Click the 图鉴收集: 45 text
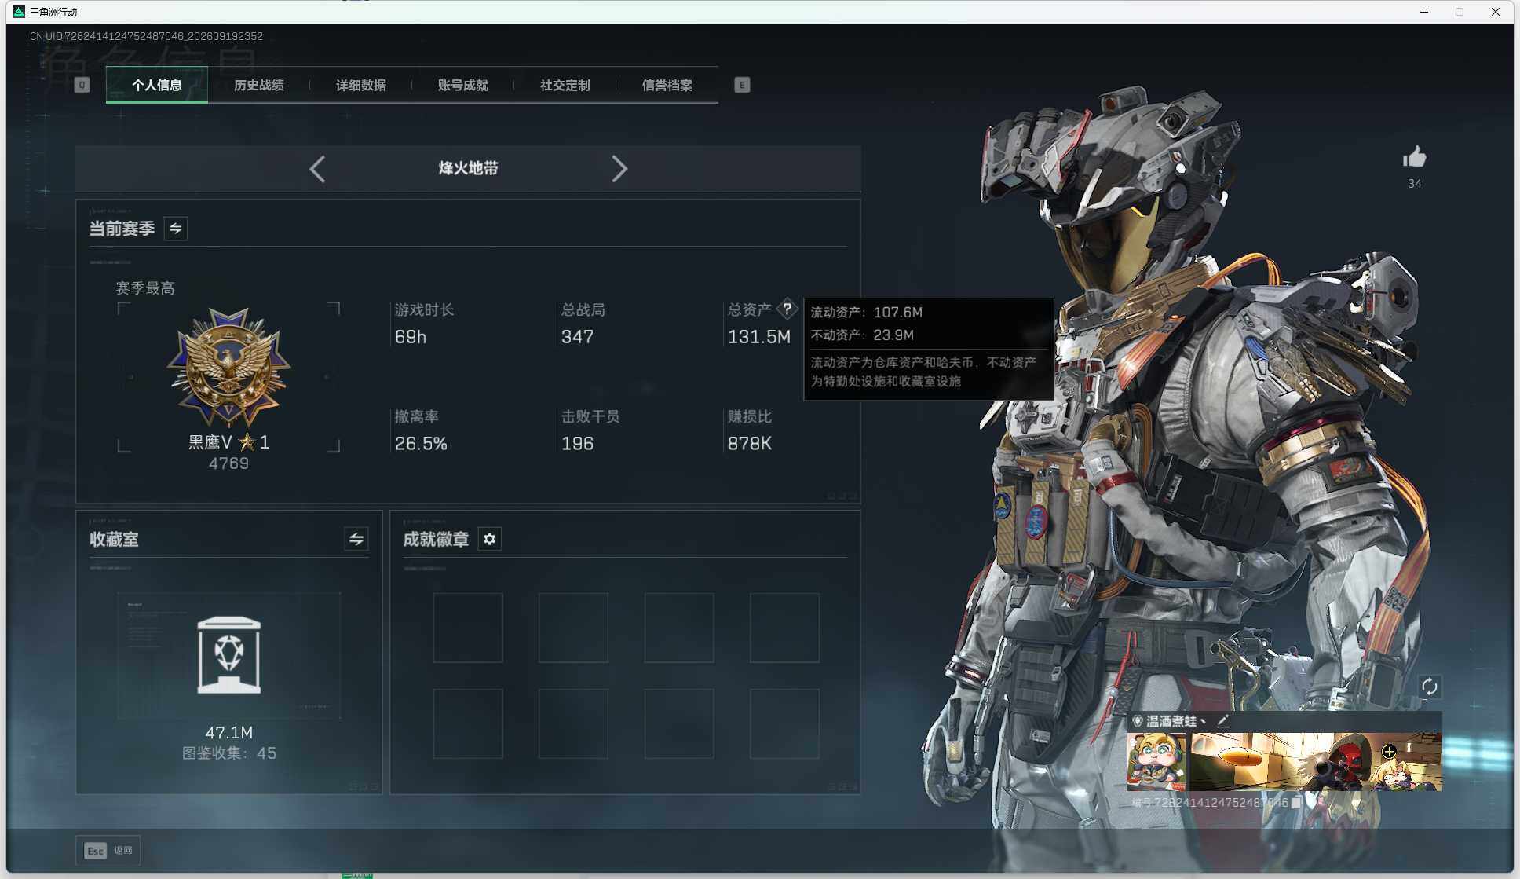 pyautogui.click(x=229, y=753)
